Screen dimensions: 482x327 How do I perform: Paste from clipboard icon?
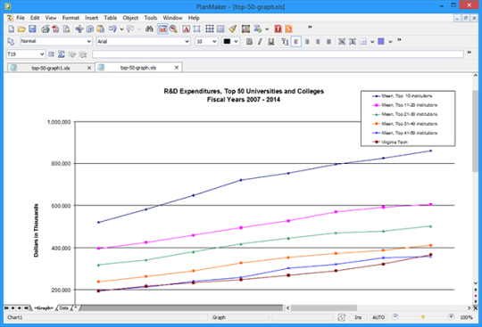tap(101, 29)
